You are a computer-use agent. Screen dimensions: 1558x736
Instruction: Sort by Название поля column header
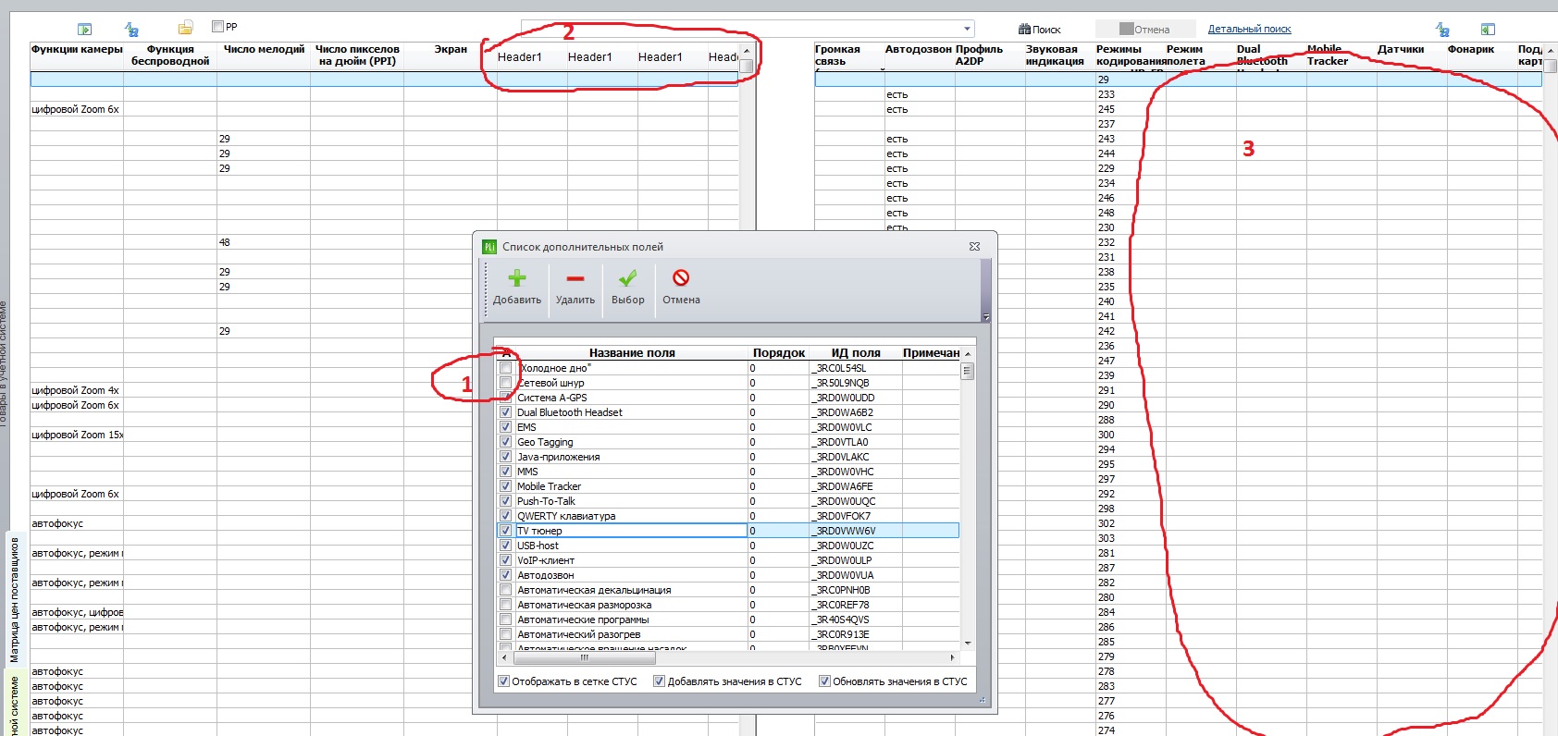[x=632, y=353]
